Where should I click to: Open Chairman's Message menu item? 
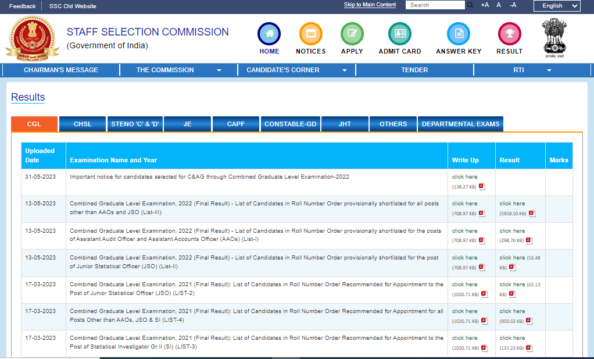click(61, 70)
